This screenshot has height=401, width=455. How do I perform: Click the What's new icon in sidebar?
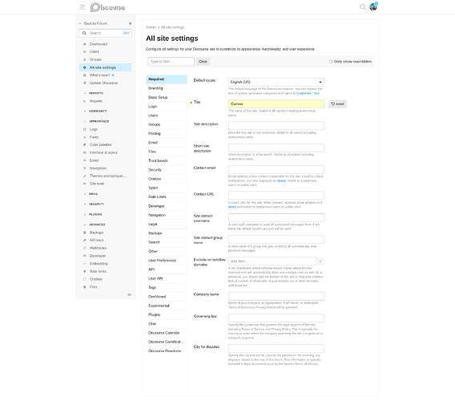(x=85, y=75)
